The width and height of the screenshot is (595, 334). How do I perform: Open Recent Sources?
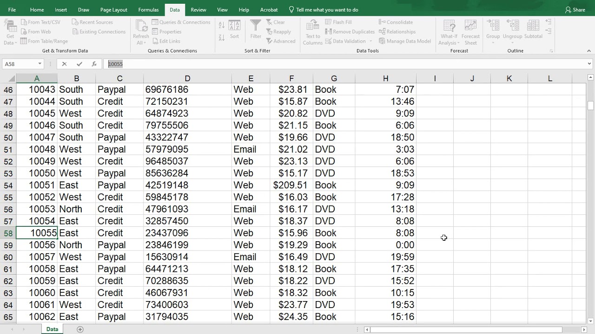pos(93,22)
